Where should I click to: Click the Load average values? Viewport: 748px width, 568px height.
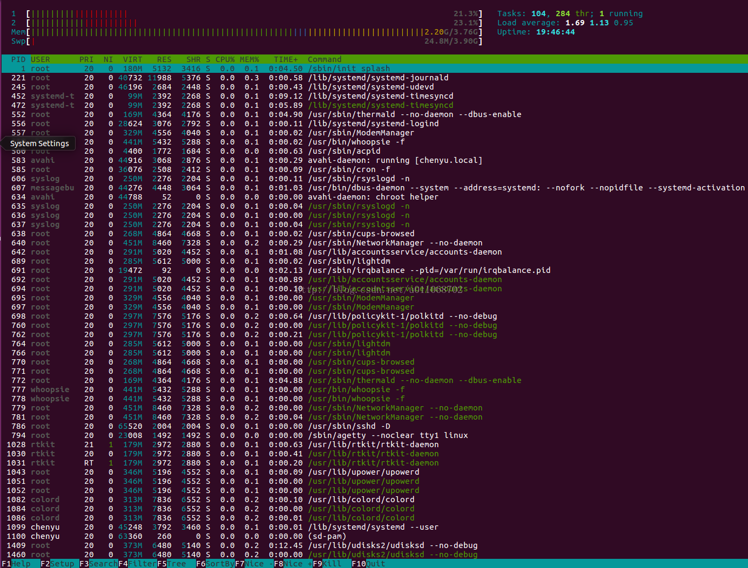coord(599,23)
